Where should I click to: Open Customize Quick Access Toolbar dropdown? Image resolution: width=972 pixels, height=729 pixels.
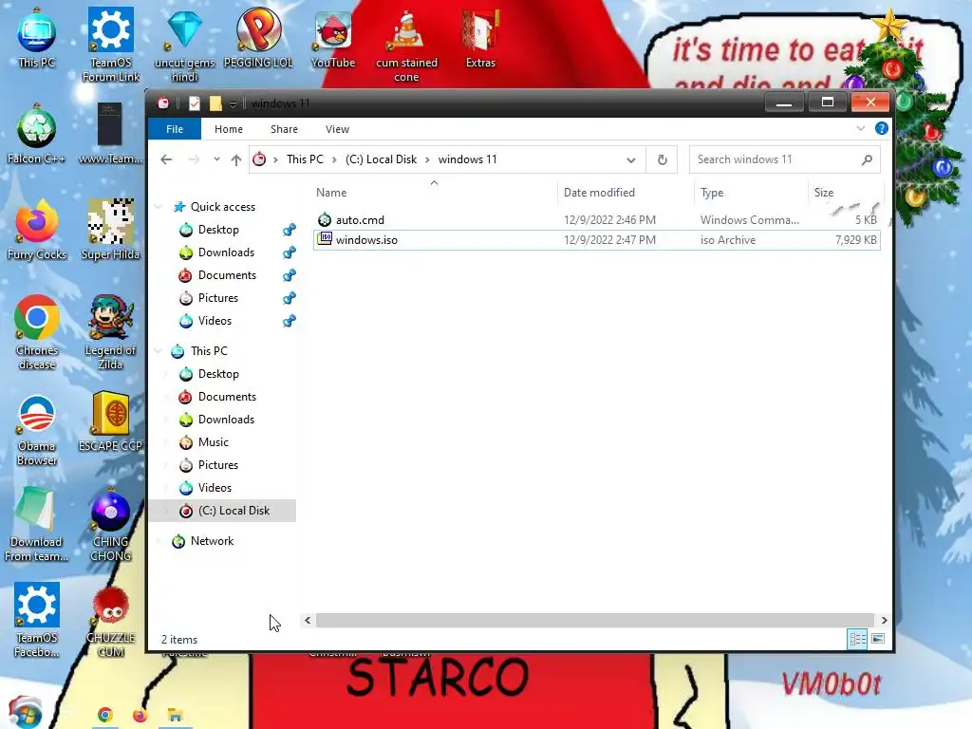(x=234, y=104)
